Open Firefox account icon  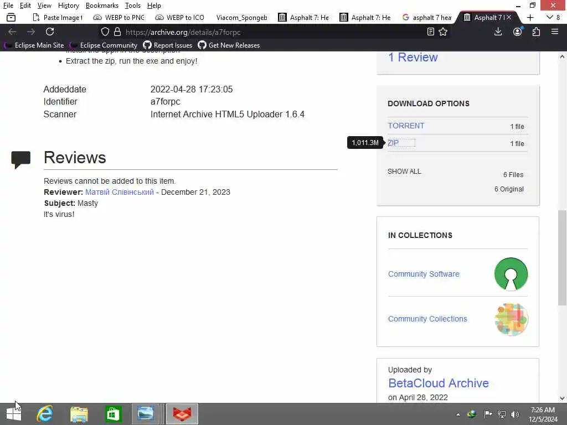coord(518,32)
